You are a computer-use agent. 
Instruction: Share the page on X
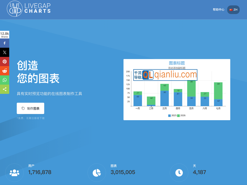pos(4,52)
